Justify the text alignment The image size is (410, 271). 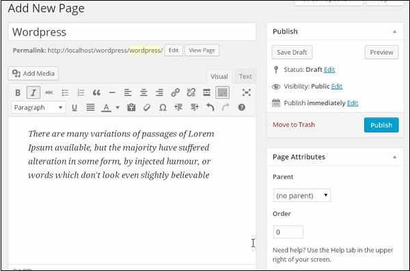[90, 107]
